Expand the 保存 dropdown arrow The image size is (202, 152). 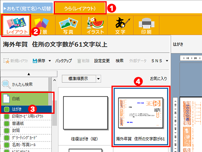(x=50, y=61)
